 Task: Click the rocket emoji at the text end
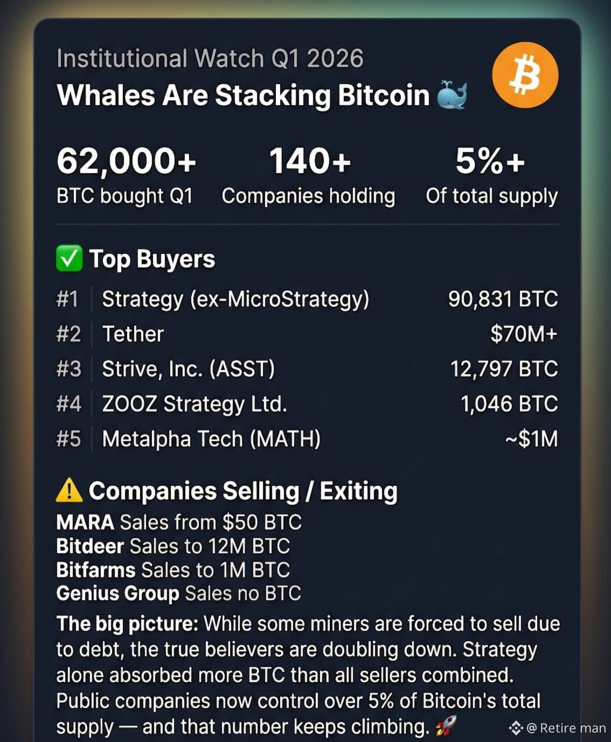[x=445, y=726]
